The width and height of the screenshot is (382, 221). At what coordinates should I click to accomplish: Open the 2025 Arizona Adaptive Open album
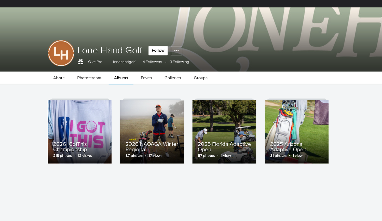click(x=297, y=131)
